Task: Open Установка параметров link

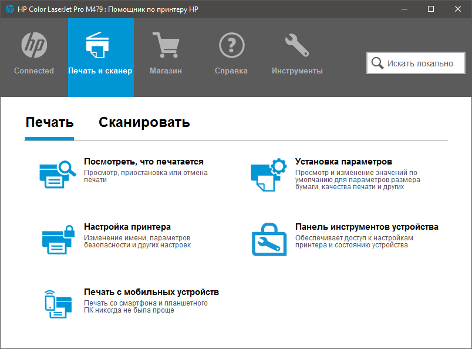Action: [x=343, y=162]
